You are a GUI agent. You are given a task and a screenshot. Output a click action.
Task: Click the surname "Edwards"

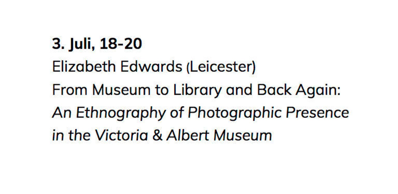[151, 67]
